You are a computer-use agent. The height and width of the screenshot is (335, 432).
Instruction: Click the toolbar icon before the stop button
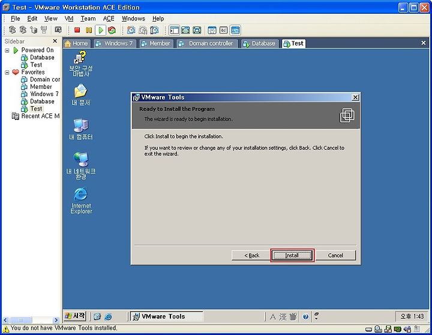[x=58, y=29]
